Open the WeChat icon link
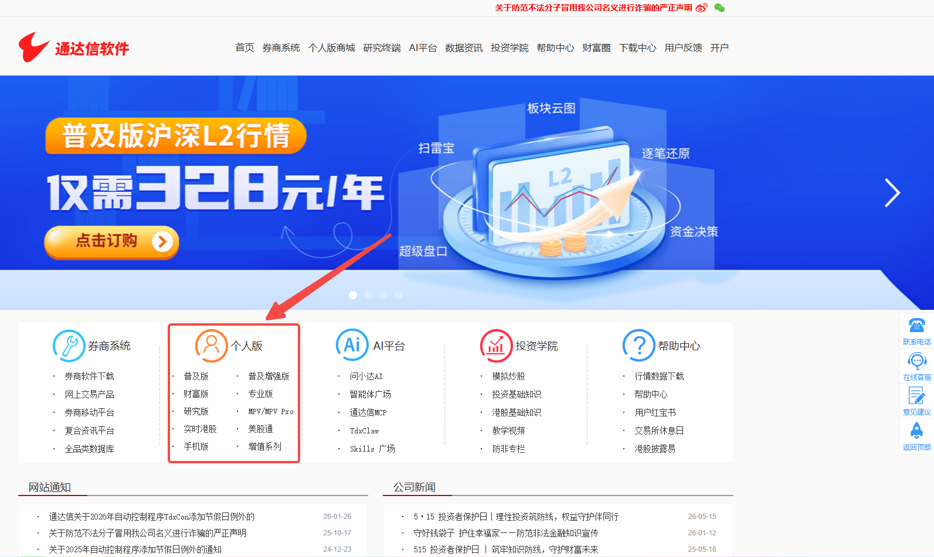 (719, 8)
